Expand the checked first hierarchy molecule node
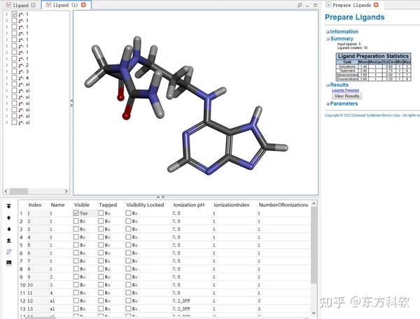This screenshot has height=319, width=420. pyautogui.click(x=7, y=14)
